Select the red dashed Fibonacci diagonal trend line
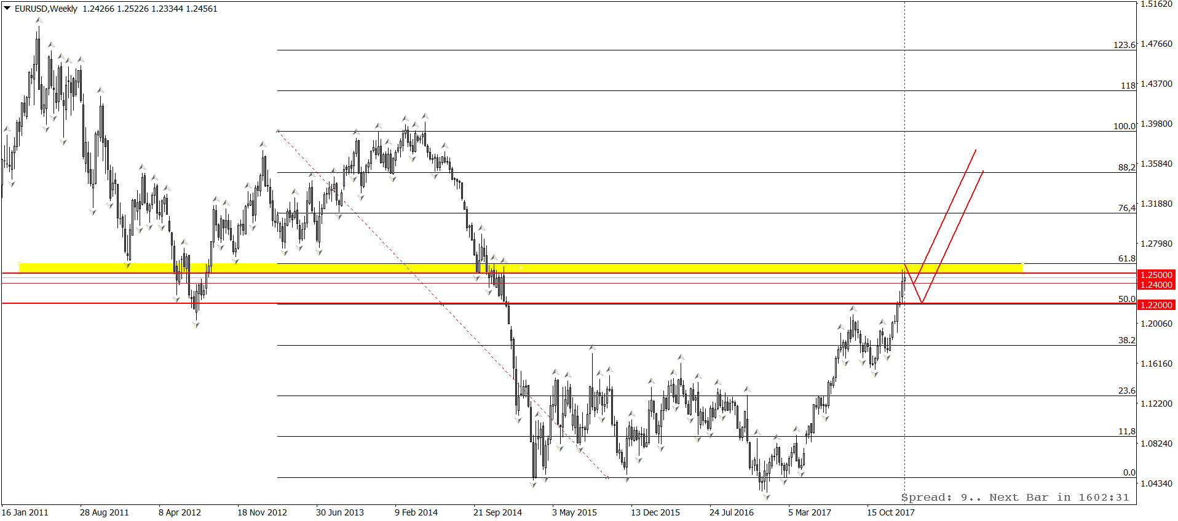The image size is (1178, 521). pyautogui.click(x=443, y=304)
